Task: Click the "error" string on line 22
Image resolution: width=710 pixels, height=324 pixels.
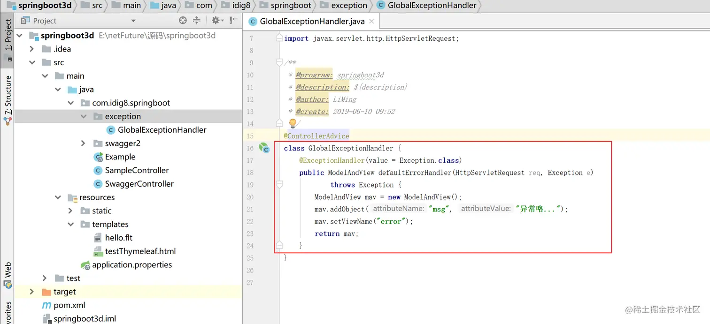Action: tap(391, 221)
